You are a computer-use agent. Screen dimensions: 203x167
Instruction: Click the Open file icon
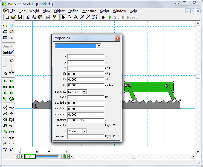(13, 17)
